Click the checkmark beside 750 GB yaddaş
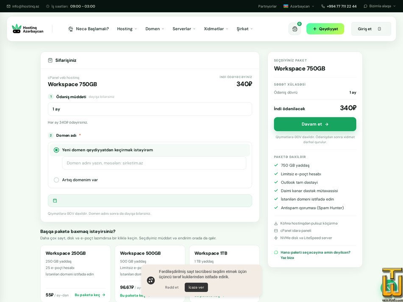Viewport: 403px width, 302px height. point(276,165)
